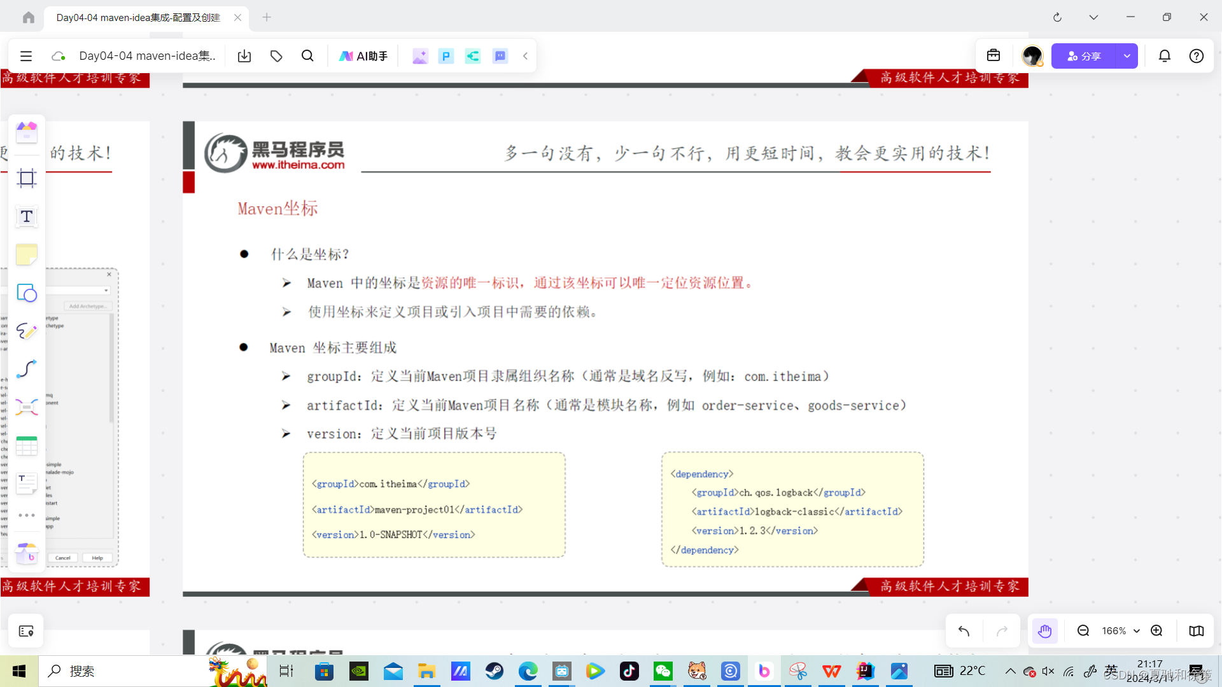Click the Maven坐标 slide heading
Screen dimensions: 1222x687
coord(277,208)
